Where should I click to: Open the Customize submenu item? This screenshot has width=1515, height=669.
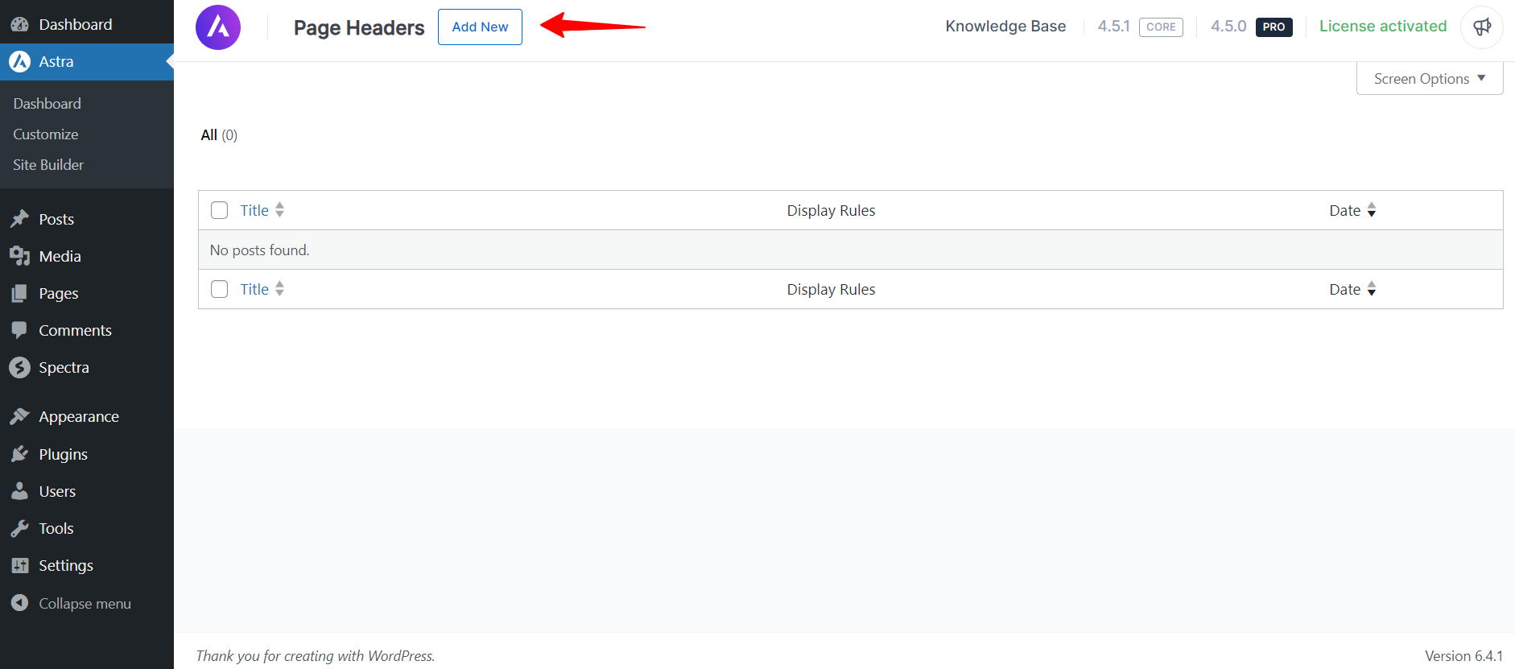[x=46, y=134]
